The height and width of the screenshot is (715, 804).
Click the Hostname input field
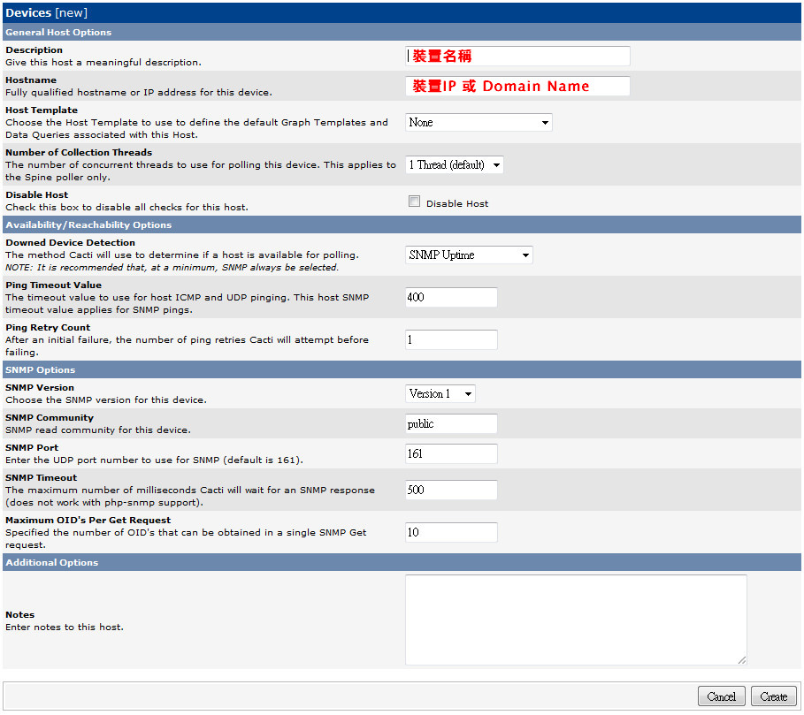[x=517, y=86]
